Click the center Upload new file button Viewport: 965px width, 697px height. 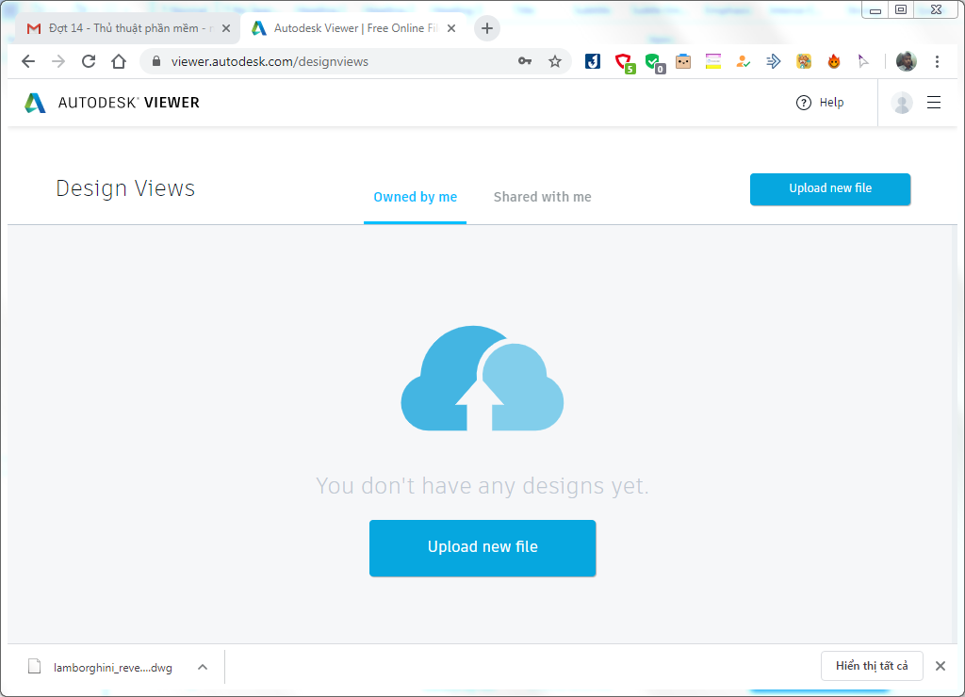click(x=482, y=547)
